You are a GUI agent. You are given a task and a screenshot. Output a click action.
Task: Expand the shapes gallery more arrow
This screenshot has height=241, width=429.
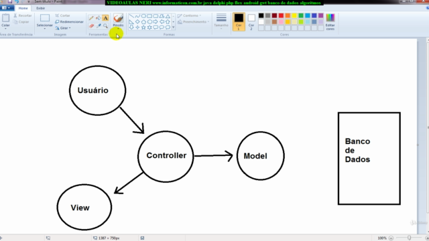[x=173, y=27]
